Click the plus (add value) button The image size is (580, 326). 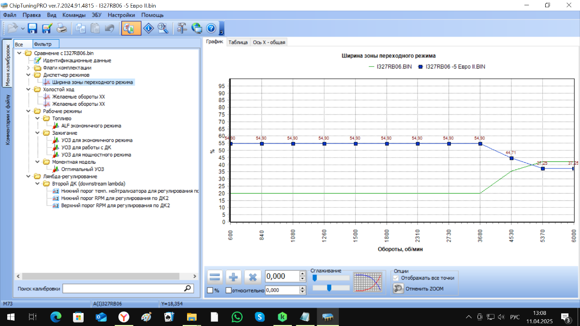point(234,277)
